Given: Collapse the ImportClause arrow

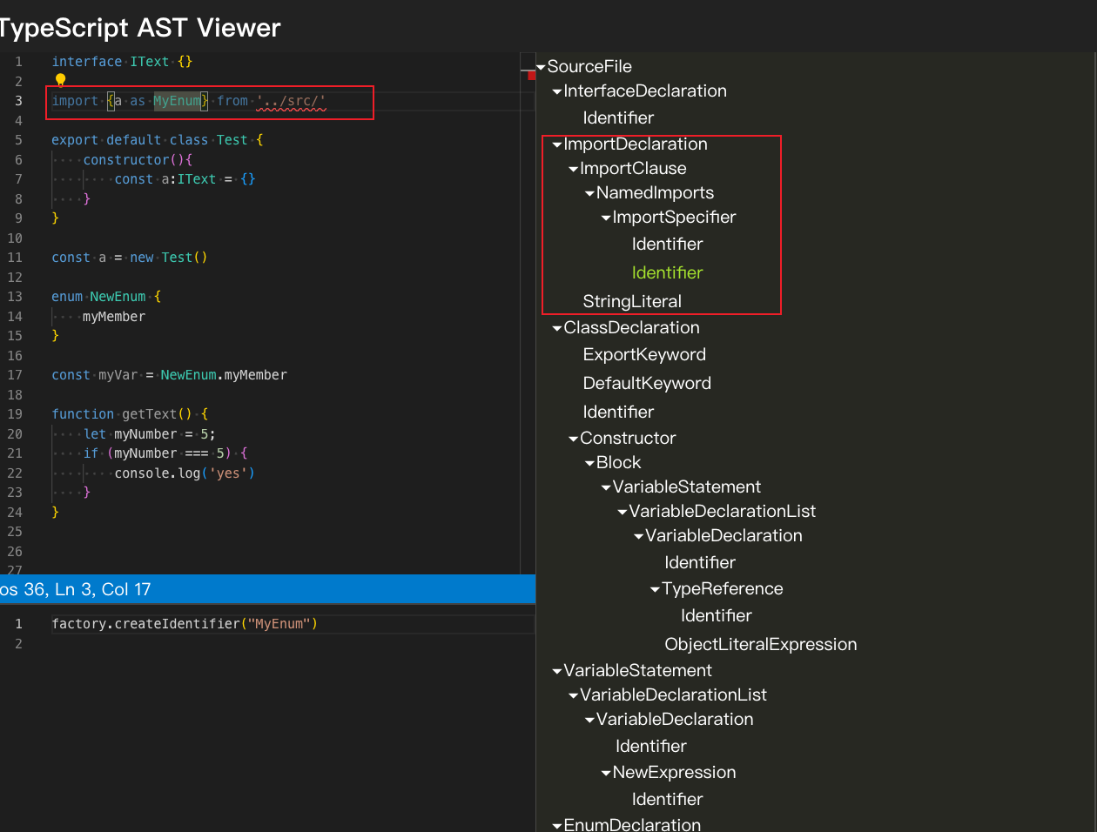Looking at the screenshot, I should (573, 170).
